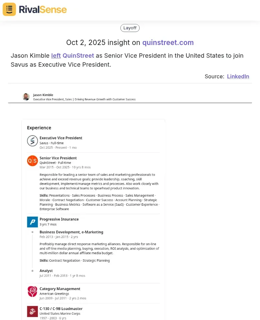Select the Experience section heading
Screen dimensions: 260x320
[39, 128]
